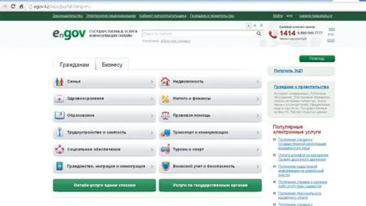The image size is (366, 206).
Task: Switch to the Гражданам tab
Action: (74, 64)
